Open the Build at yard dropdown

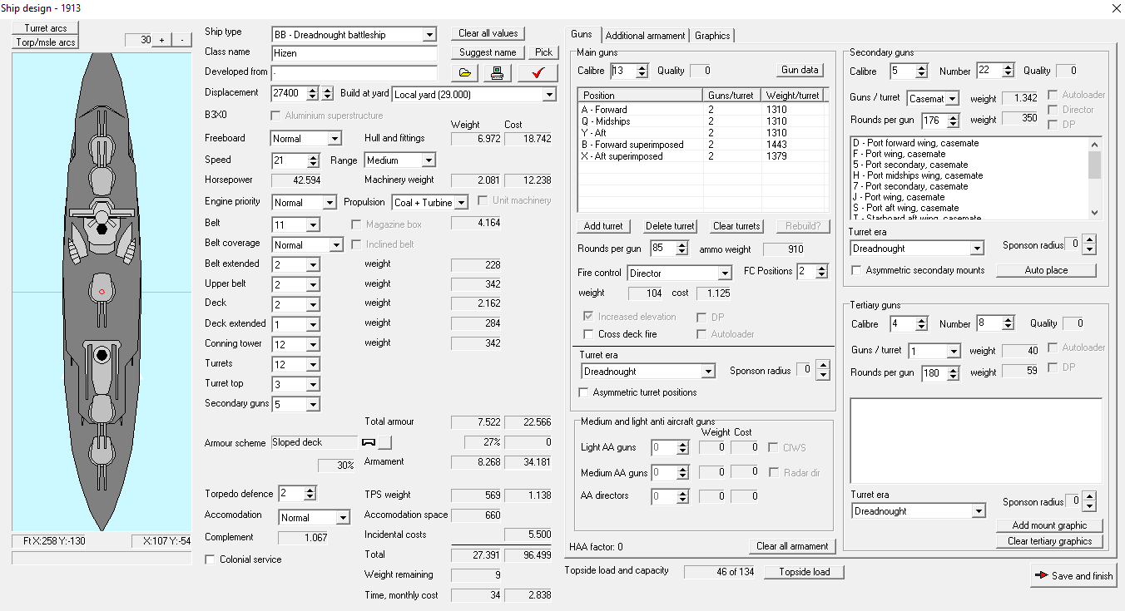point(548,95)
